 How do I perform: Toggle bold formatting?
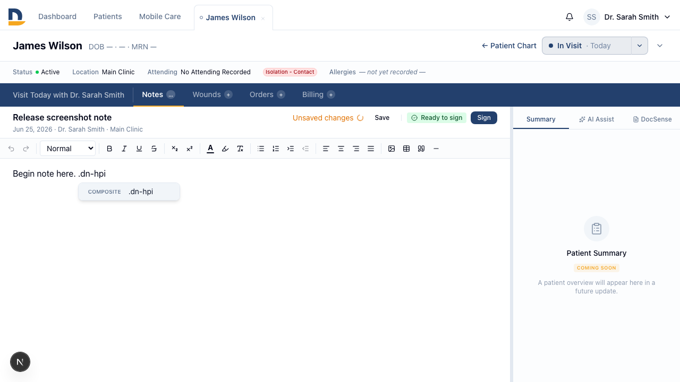[x=109, y=149]
